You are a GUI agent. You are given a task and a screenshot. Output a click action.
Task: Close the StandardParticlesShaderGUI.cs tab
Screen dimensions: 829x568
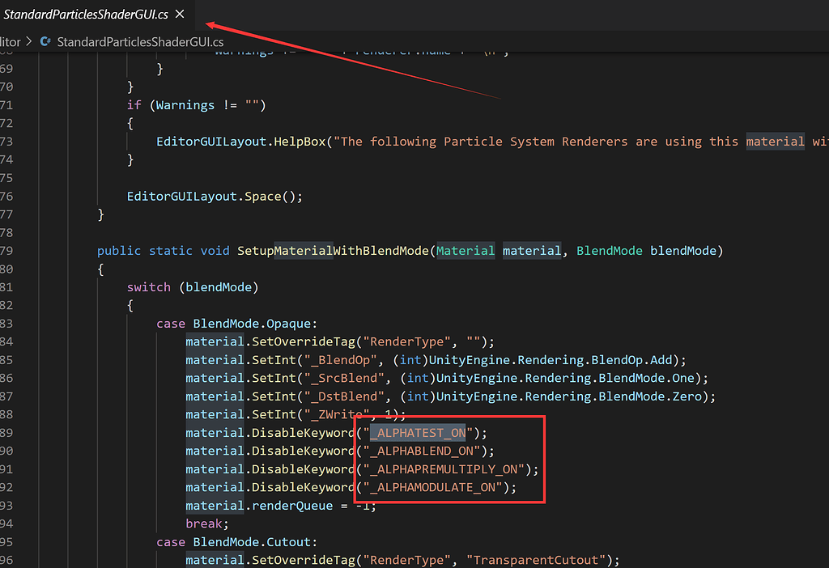coord(180,14)
